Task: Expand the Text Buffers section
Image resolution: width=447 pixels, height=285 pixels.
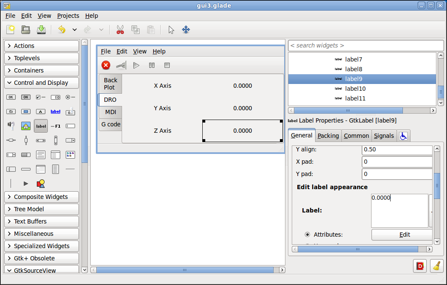Action: coord(42,221)
